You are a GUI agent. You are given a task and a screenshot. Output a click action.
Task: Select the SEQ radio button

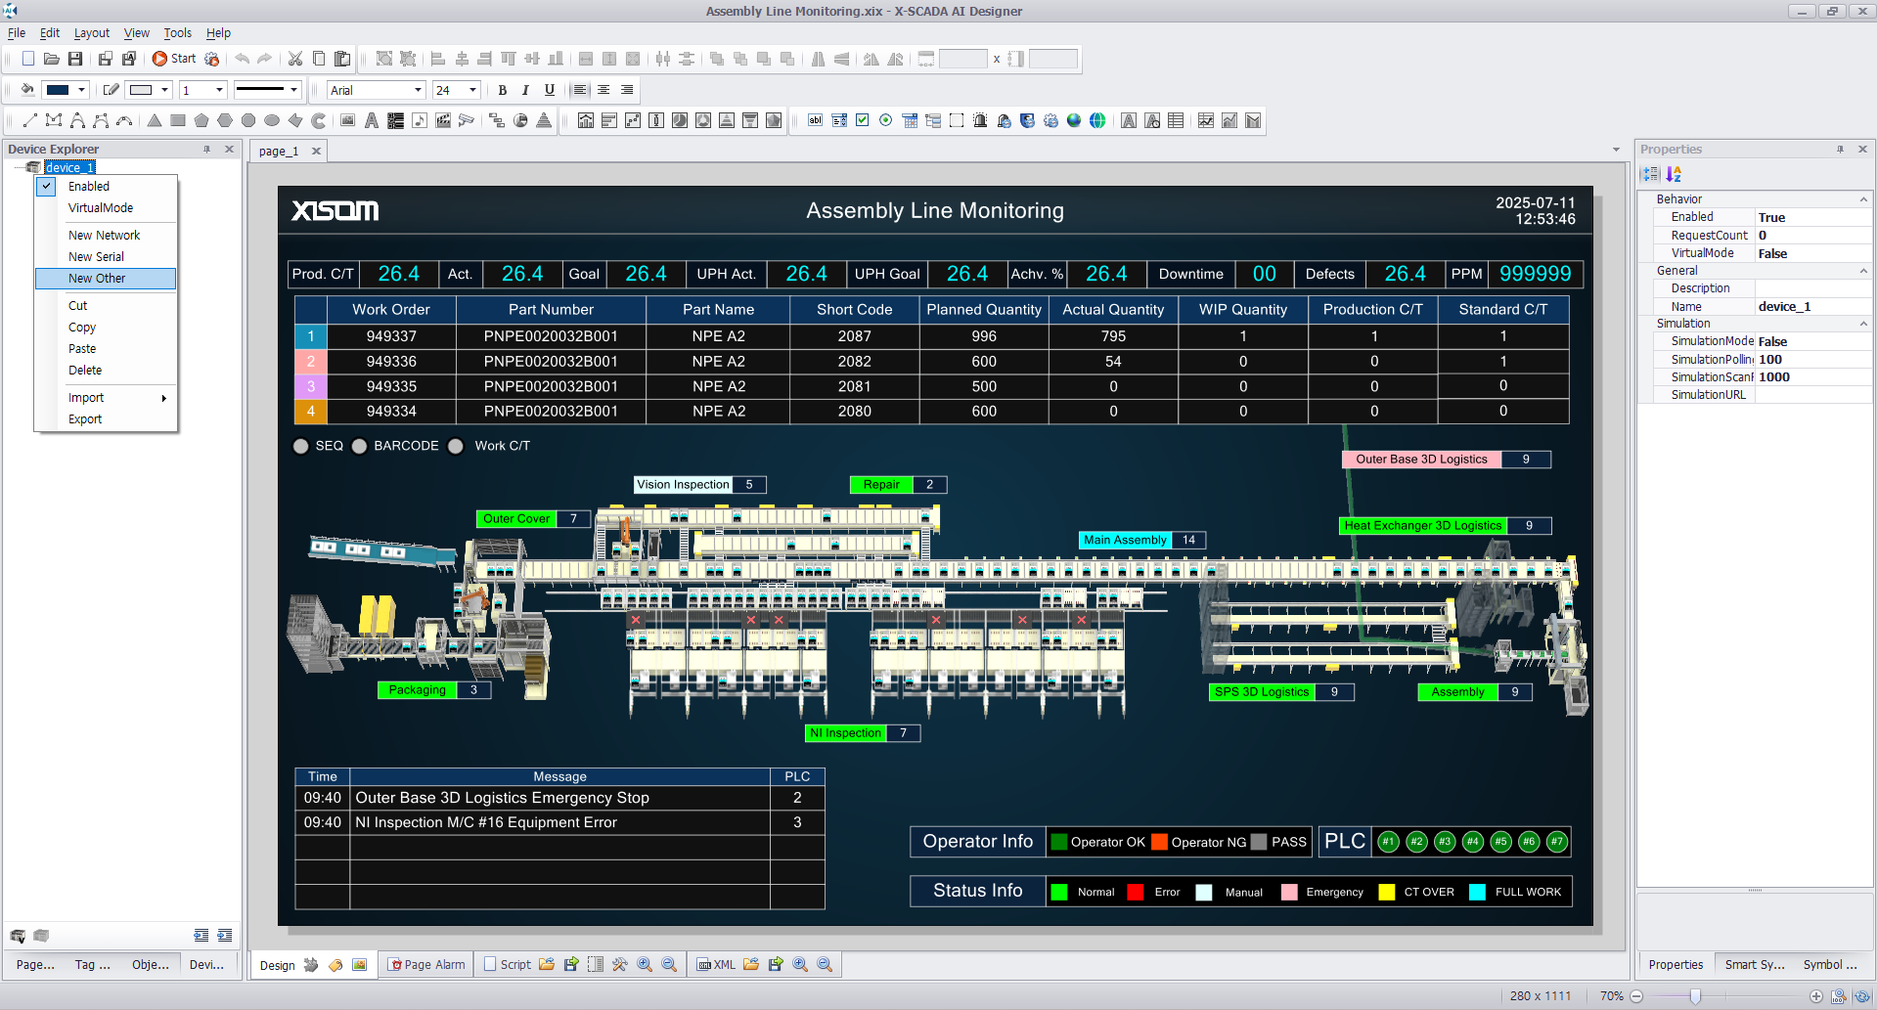300,446
